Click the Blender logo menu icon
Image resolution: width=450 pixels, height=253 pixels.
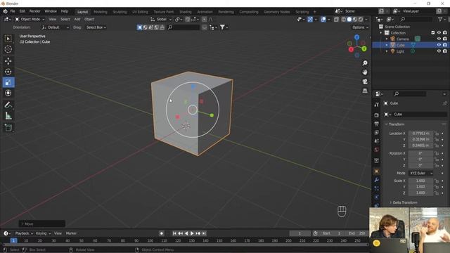coord(5,11)
